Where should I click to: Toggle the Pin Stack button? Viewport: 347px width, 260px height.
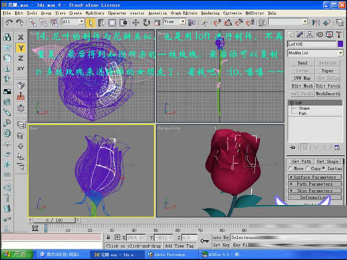(292, 148)
